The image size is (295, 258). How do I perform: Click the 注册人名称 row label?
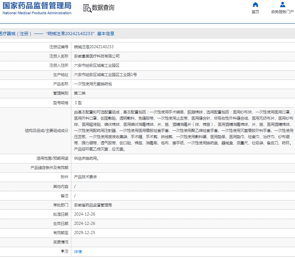pyautogui.click(x=59, y=56)
